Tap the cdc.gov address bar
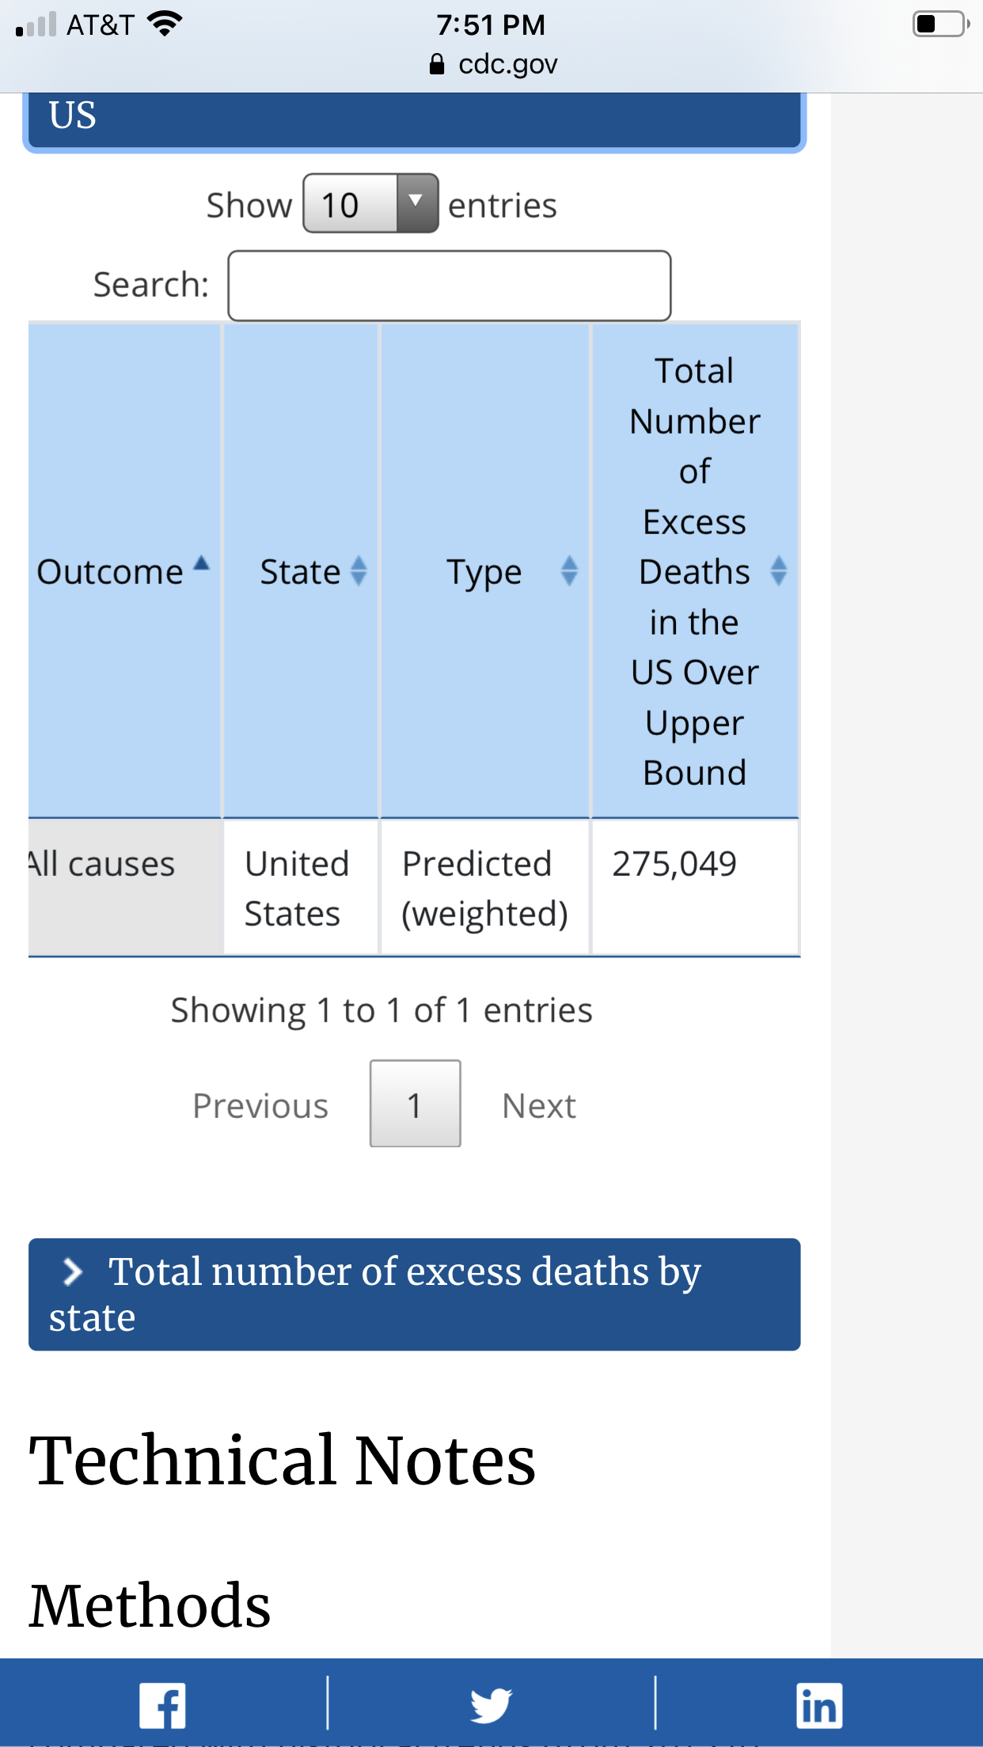983x1747 pixels. coord(507,64)
